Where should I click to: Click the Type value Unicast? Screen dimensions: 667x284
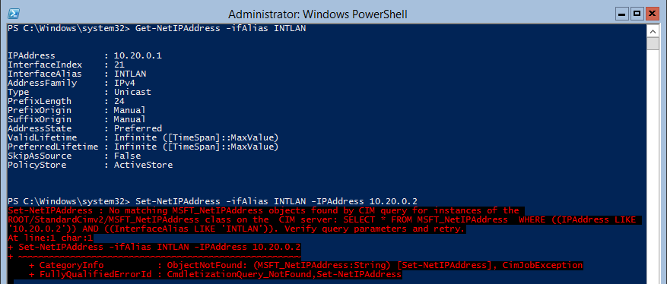(132, 92)
